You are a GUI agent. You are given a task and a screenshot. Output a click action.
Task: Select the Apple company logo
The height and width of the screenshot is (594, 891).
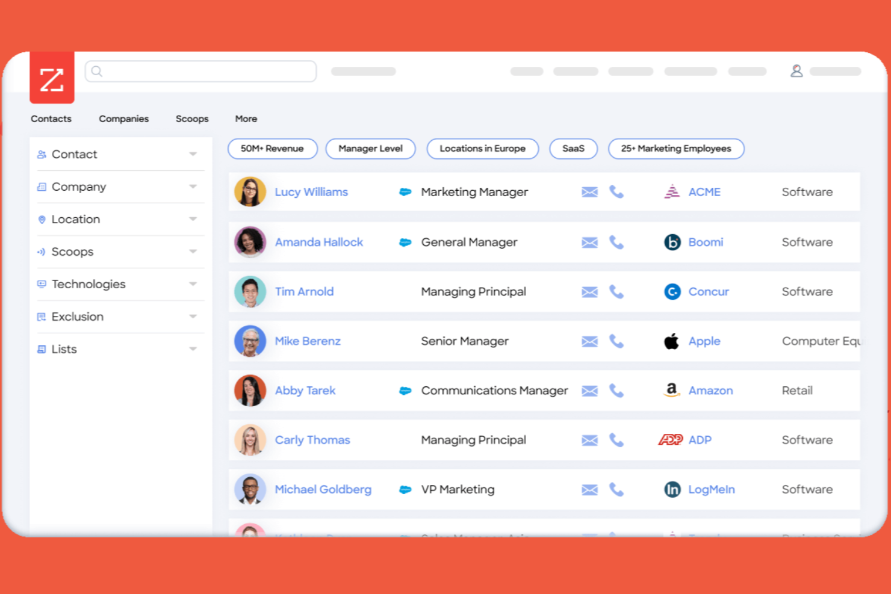coord(671,341)
